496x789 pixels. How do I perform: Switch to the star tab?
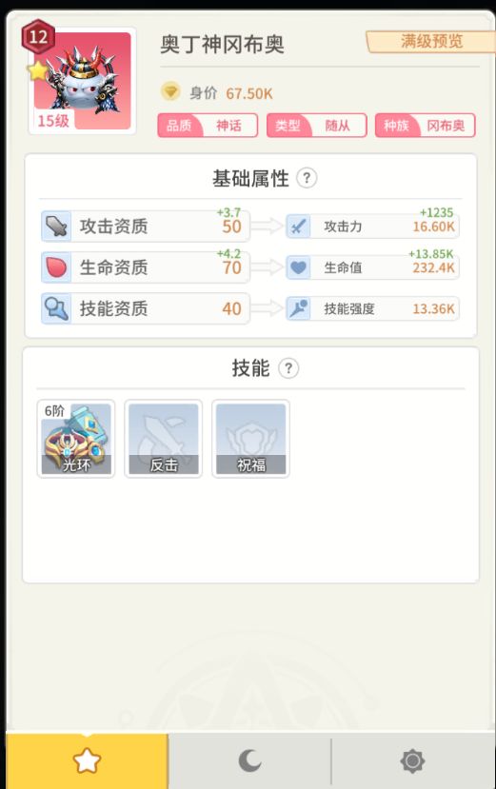(88, 760)
